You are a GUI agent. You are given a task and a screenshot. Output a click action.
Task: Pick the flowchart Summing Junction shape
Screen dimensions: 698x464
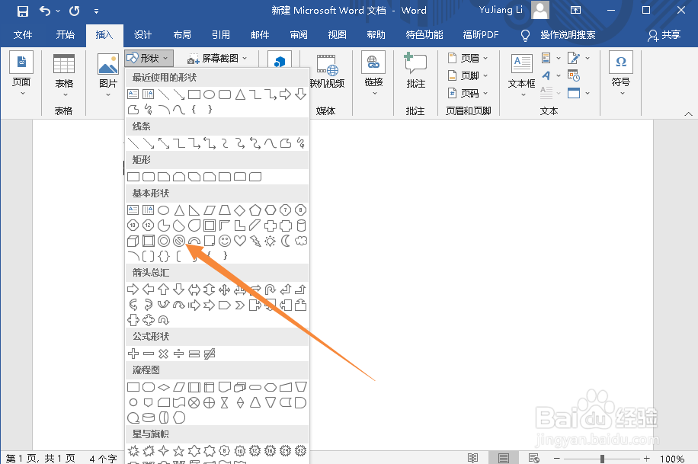(194, 403)
